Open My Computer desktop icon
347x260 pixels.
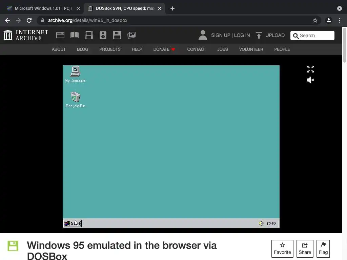tap(75, 74)
